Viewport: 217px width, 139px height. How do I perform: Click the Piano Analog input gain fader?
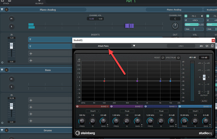pos(12,46)
